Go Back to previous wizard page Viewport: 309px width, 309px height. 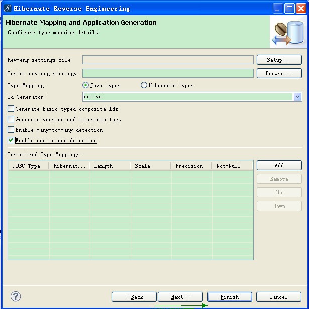(134, 297)
